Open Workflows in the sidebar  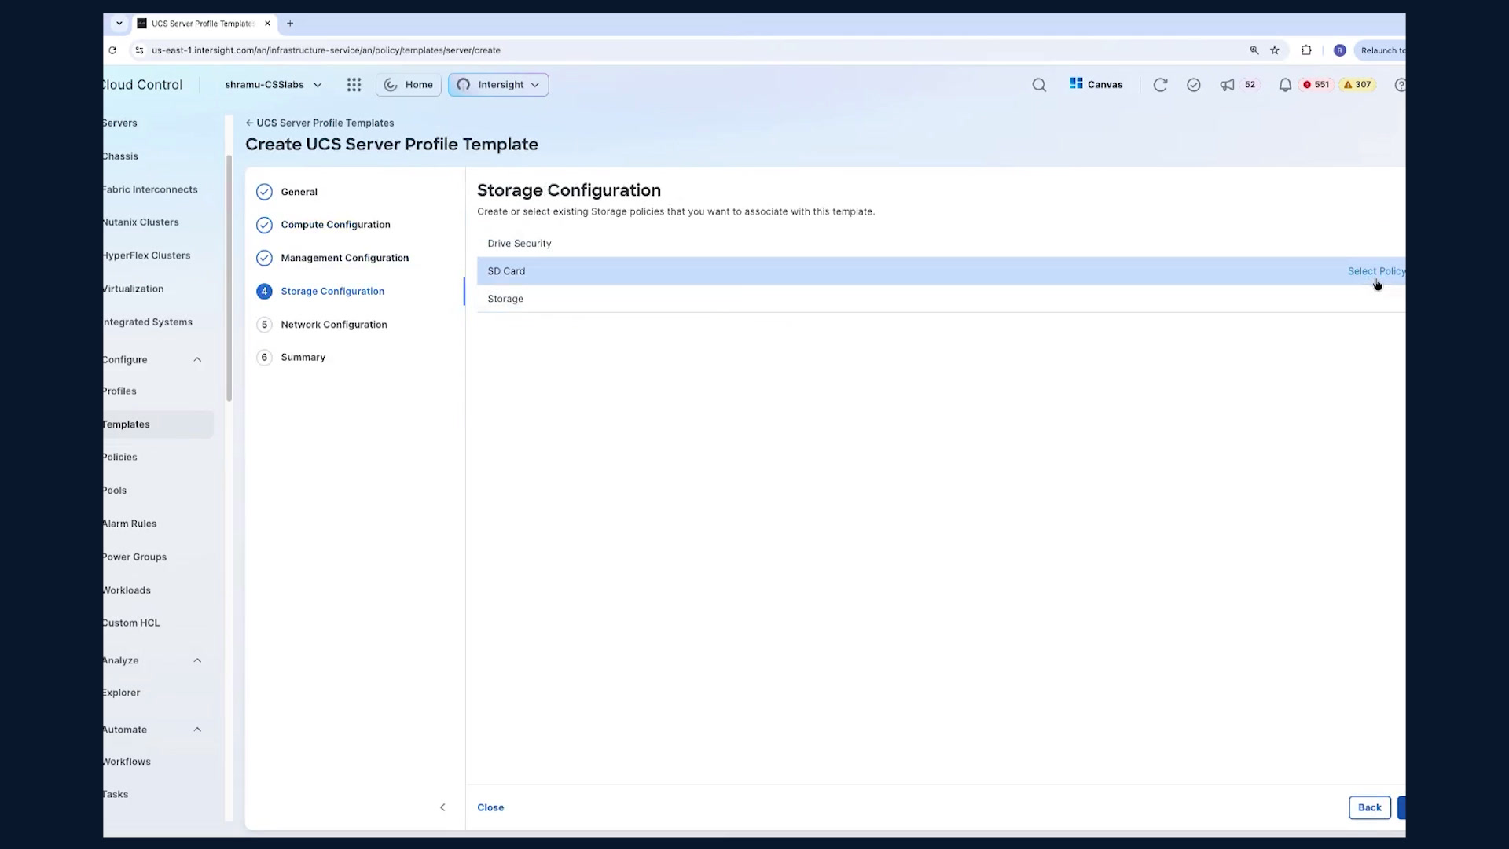pos(127,762)
